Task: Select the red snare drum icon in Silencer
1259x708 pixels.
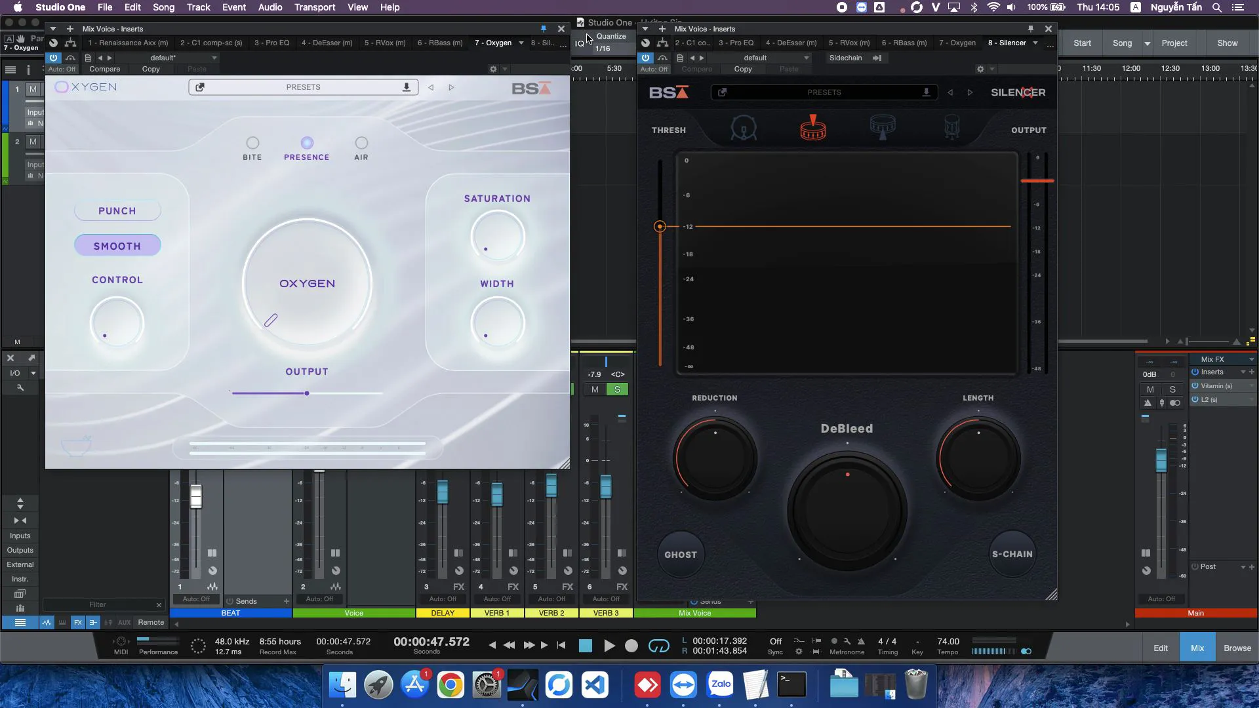Action: (812, 128)
